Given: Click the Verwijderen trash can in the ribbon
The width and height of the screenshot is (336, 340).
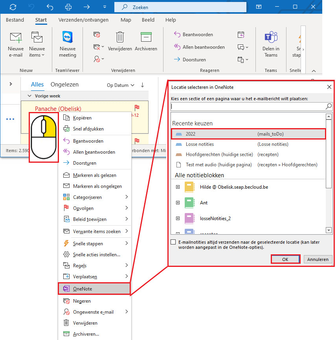Looking at the screenshot, I should (120, 41).
